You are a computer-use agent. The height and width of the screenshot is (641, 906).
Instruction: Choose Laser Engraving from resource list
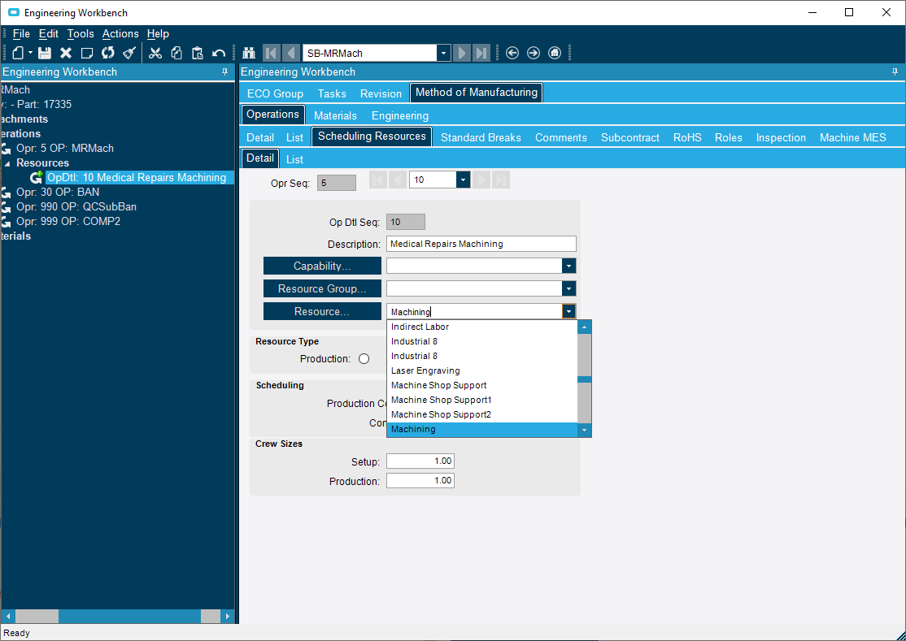click(425, 370)
